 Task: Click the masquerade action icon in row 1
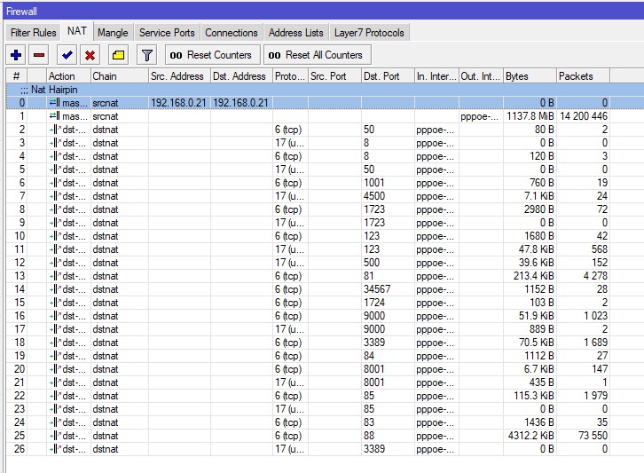[x=54, y=116]
